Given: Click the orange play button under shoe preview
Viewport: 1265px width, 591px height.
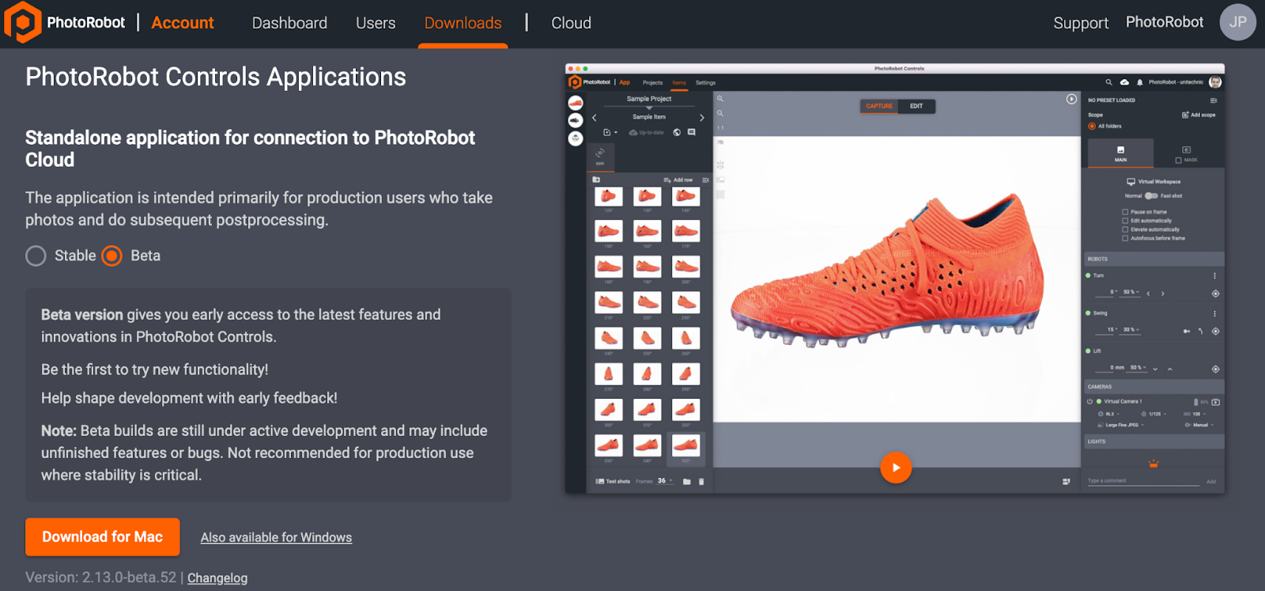Looking at the screenshot, I should pos(896,468).
